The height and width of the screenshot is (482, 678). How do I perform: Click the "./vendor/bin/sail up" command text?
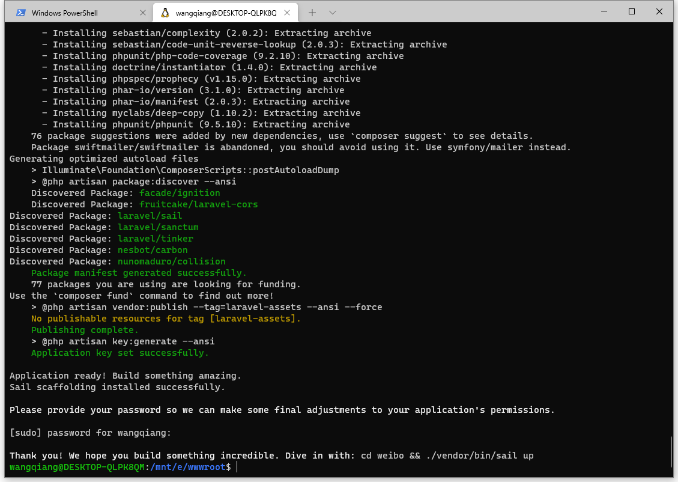[x=480, y=456]
